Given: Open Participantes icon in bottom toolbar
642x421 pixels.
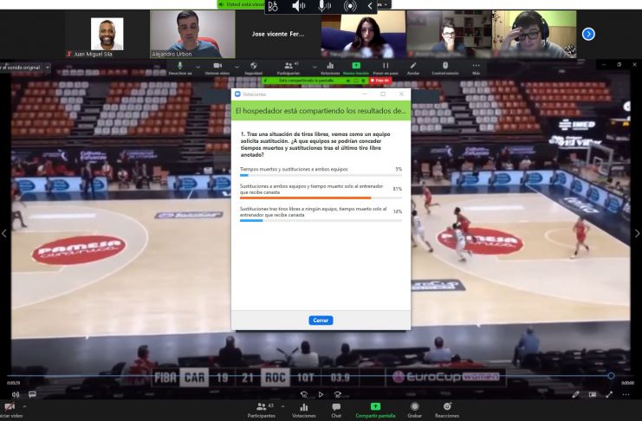Looking at the screenshot, I should click(x=262, y=410).
